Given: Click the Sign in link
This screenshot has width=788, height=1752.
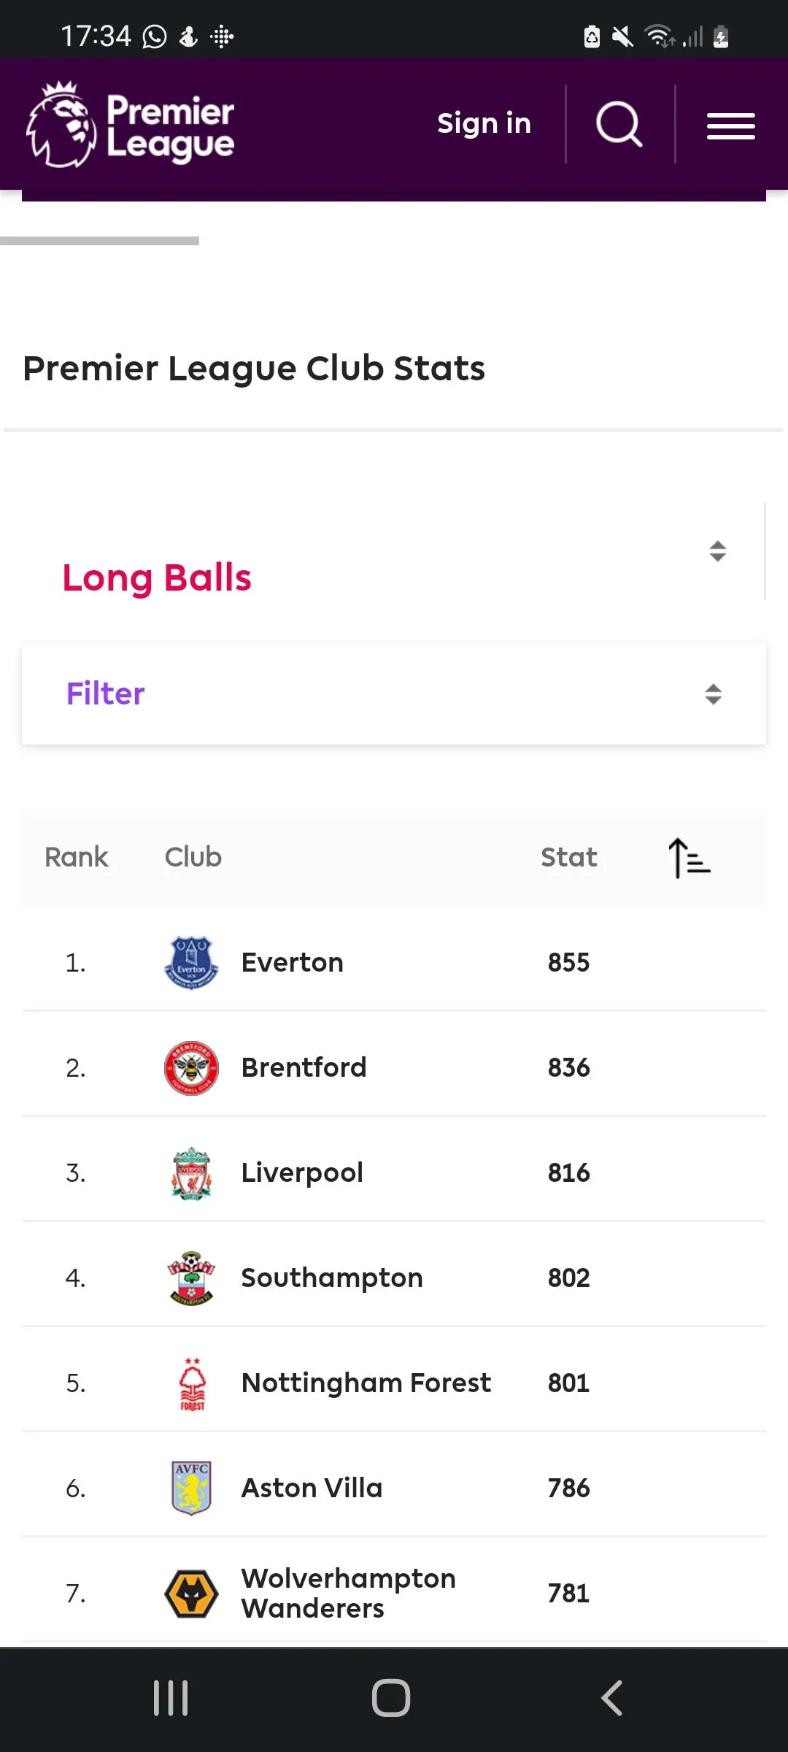Looking at the screenshot, I should 484,123.
